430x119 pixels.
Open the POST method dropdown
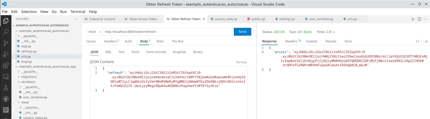tap(95, 32)
